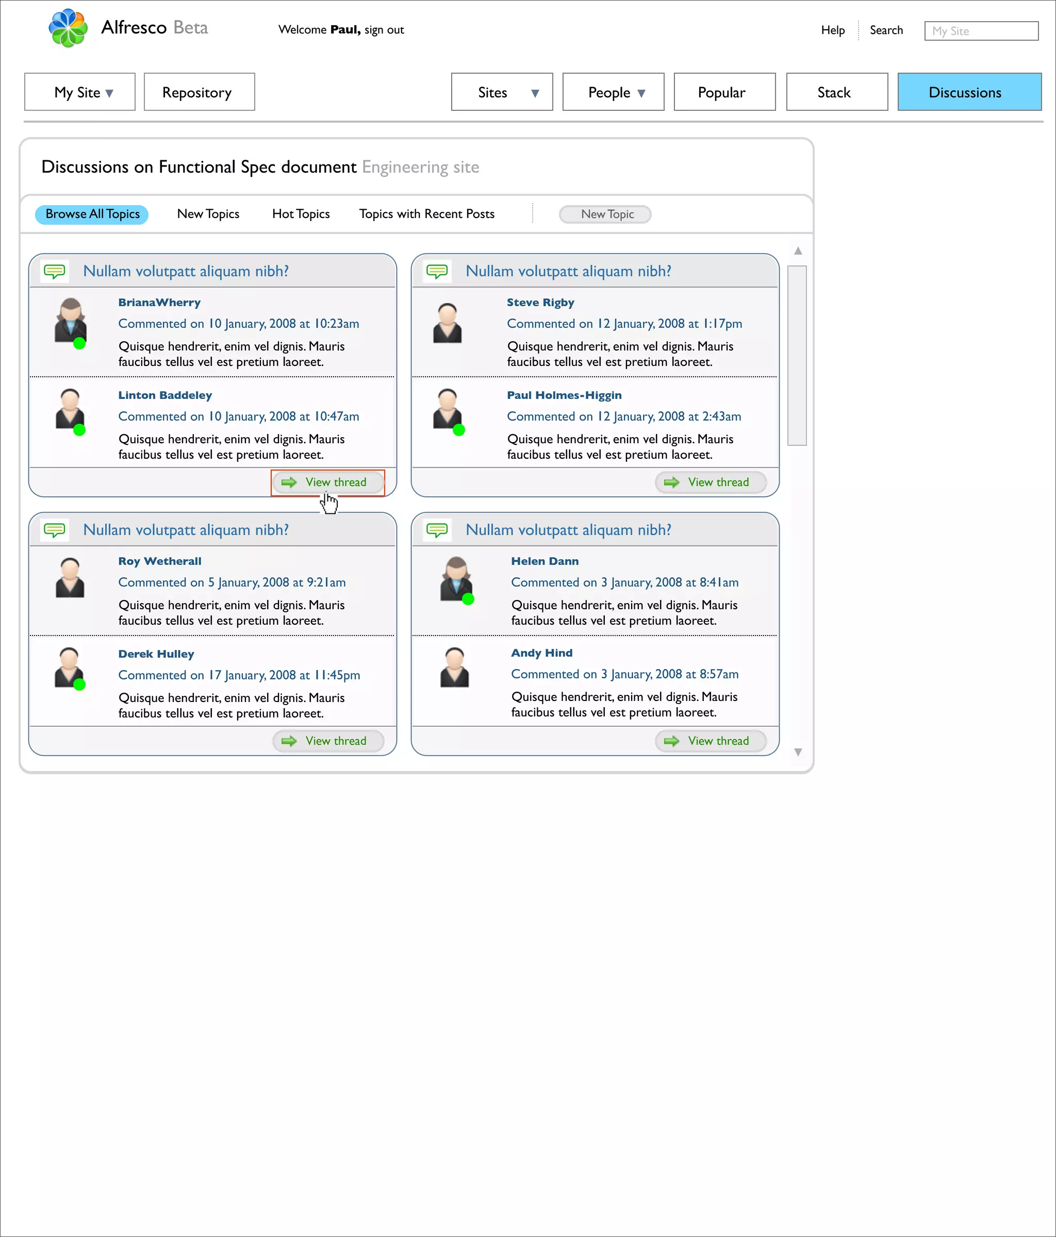Open topic title above Helen Dann's comment

(569, 529)
